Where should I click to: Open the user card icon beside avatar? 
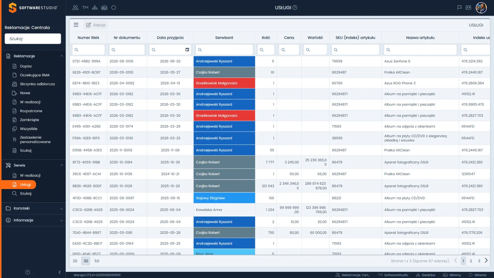(x=468, y=8)
